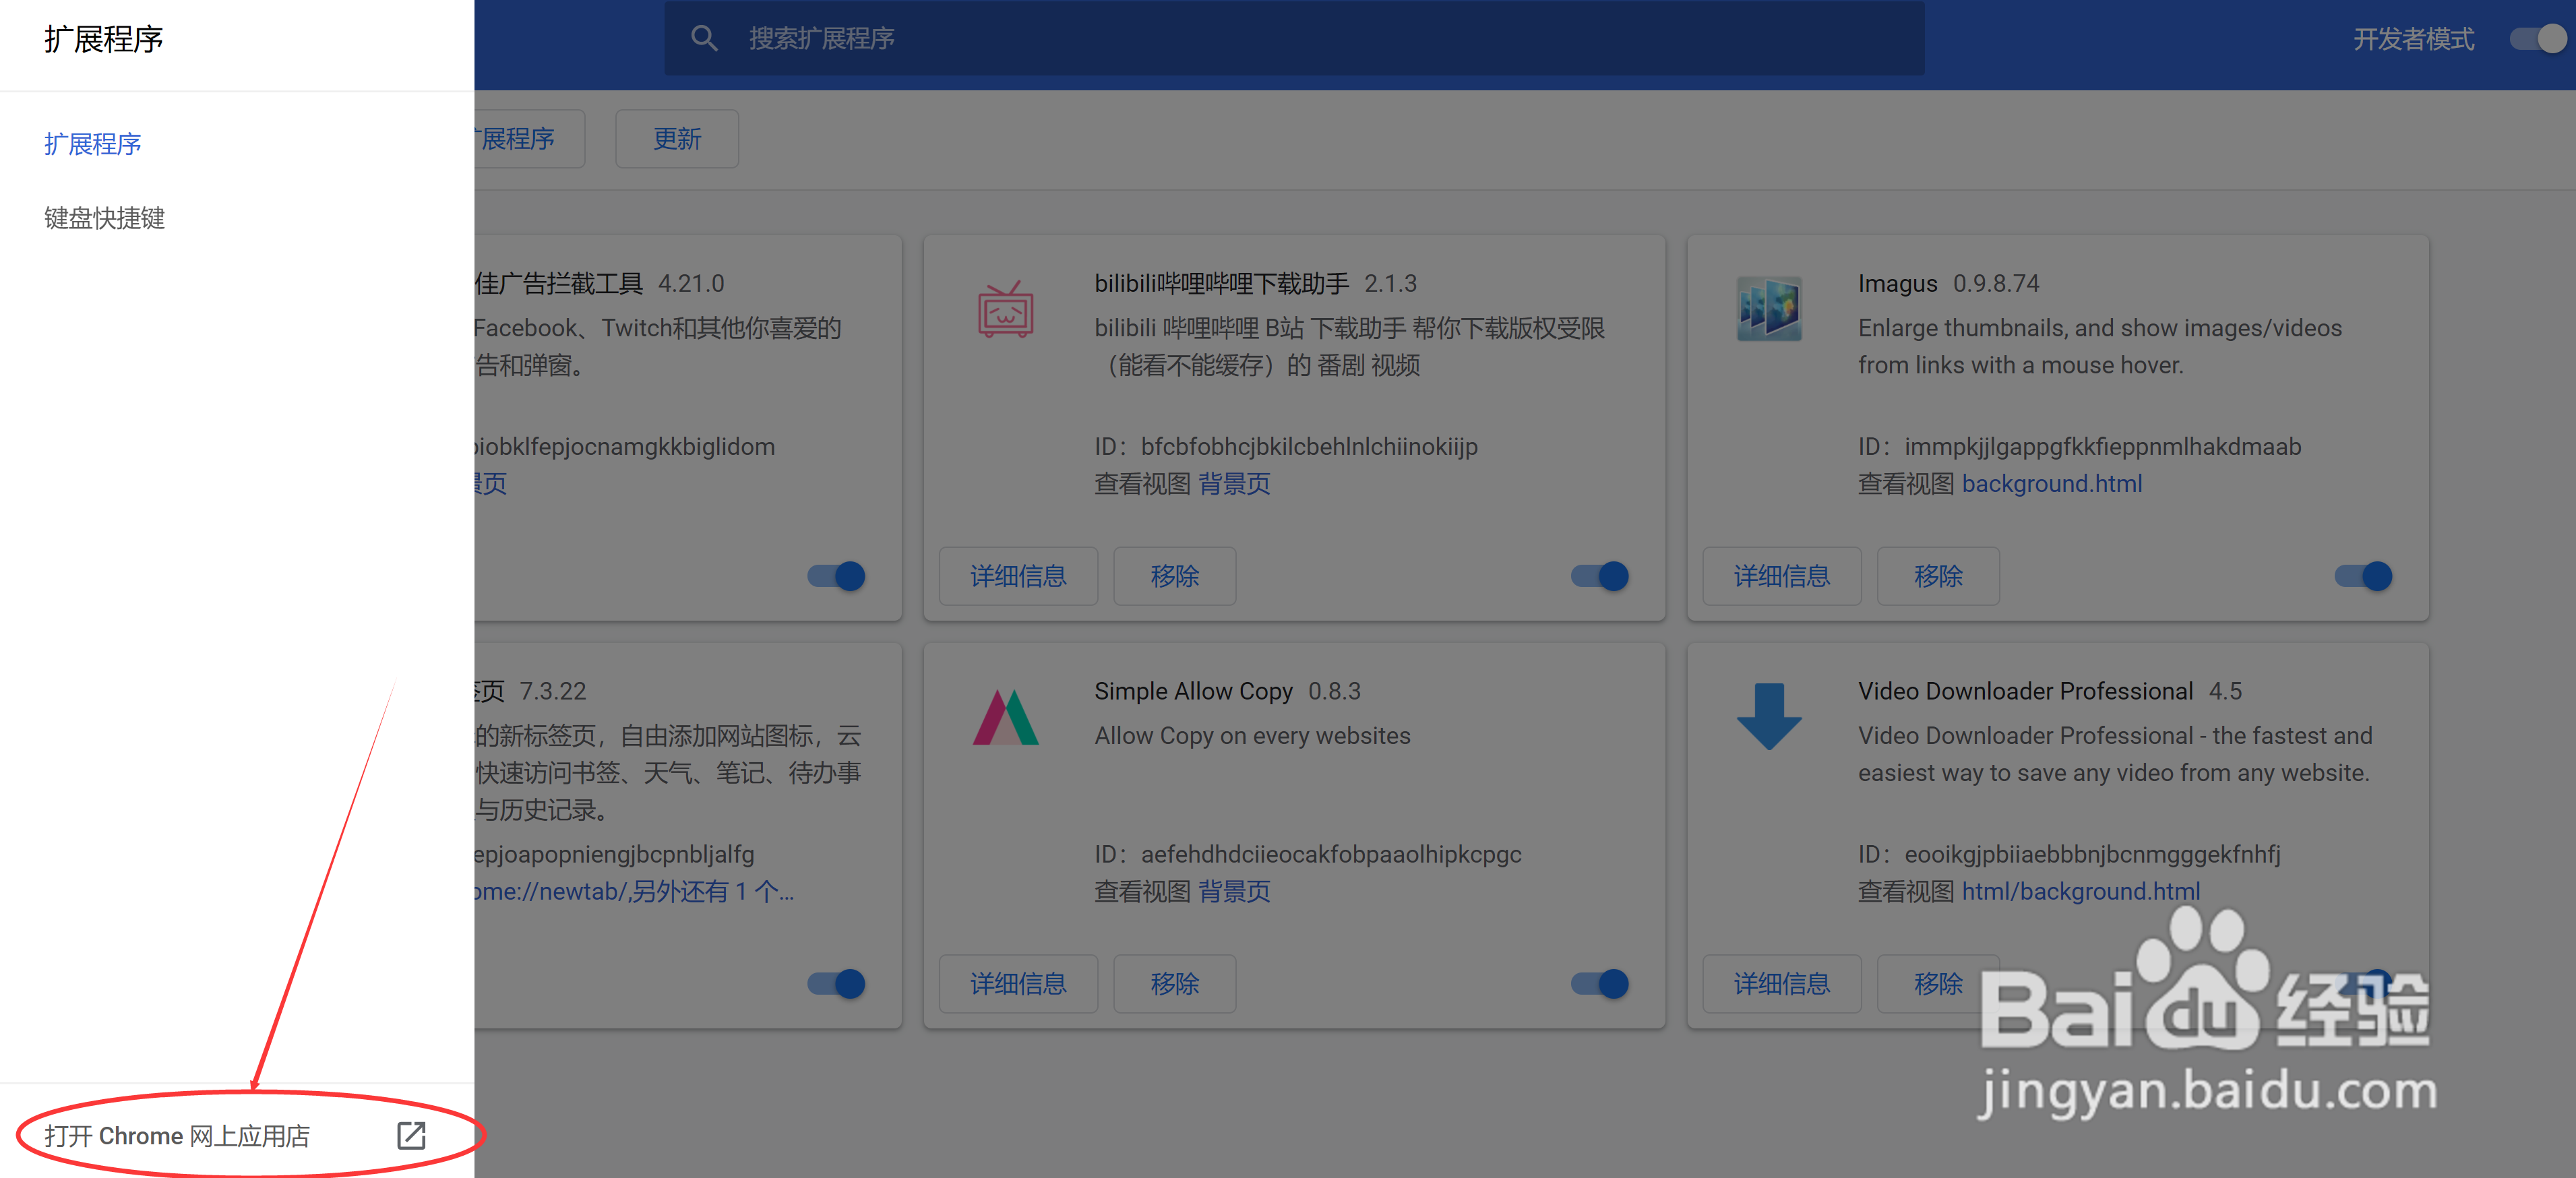Turn off the 广告拦截工具 4.21.0 toggle
The width and height of the screenshot is (2576, 1178).
click(836, 576)
